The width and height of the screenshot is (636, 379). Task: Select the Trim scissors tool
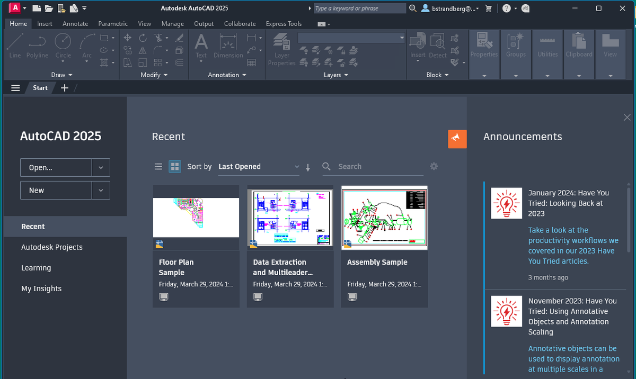(x=158, y=38)
